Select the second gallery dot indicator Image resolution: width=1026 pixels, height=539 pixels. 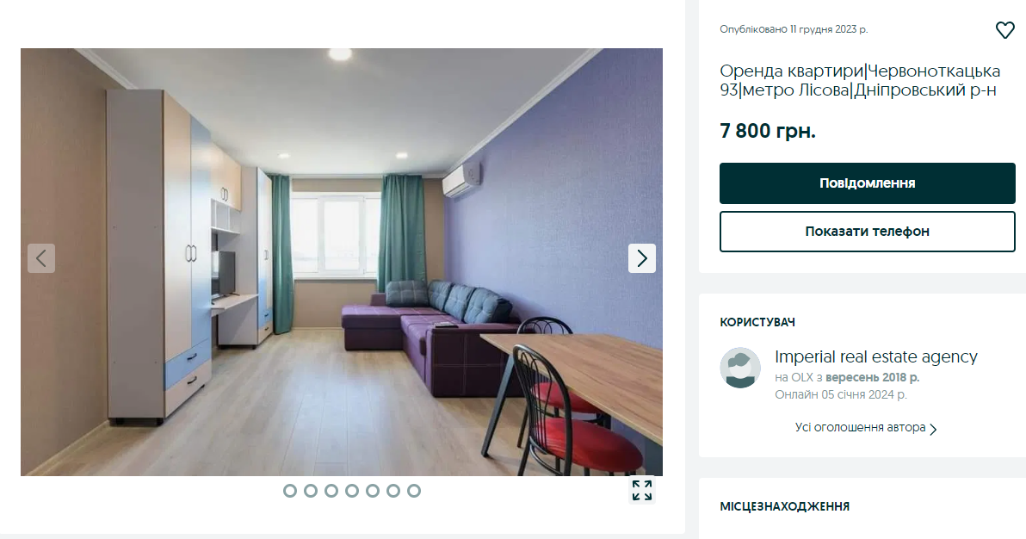click(x=311, y=491)
